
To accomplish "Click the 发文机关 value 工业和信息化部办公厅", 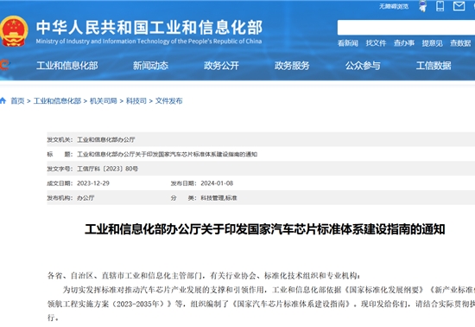I will click(x=106, y=140).
